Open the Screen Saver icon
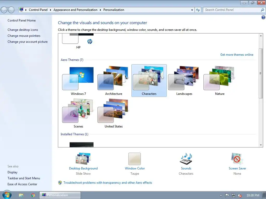This screenshot has height=199, width=266. (237, 159)
